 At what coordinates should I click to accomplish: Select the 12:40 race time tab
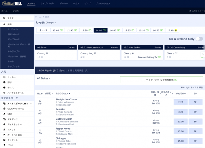click(72, 30)
